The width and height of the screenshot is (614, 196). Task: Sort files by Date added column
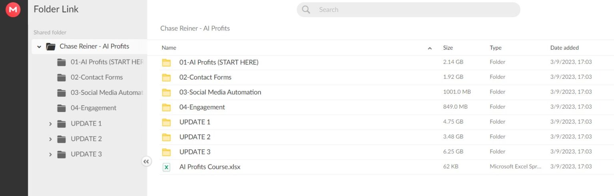coord(564,48)
